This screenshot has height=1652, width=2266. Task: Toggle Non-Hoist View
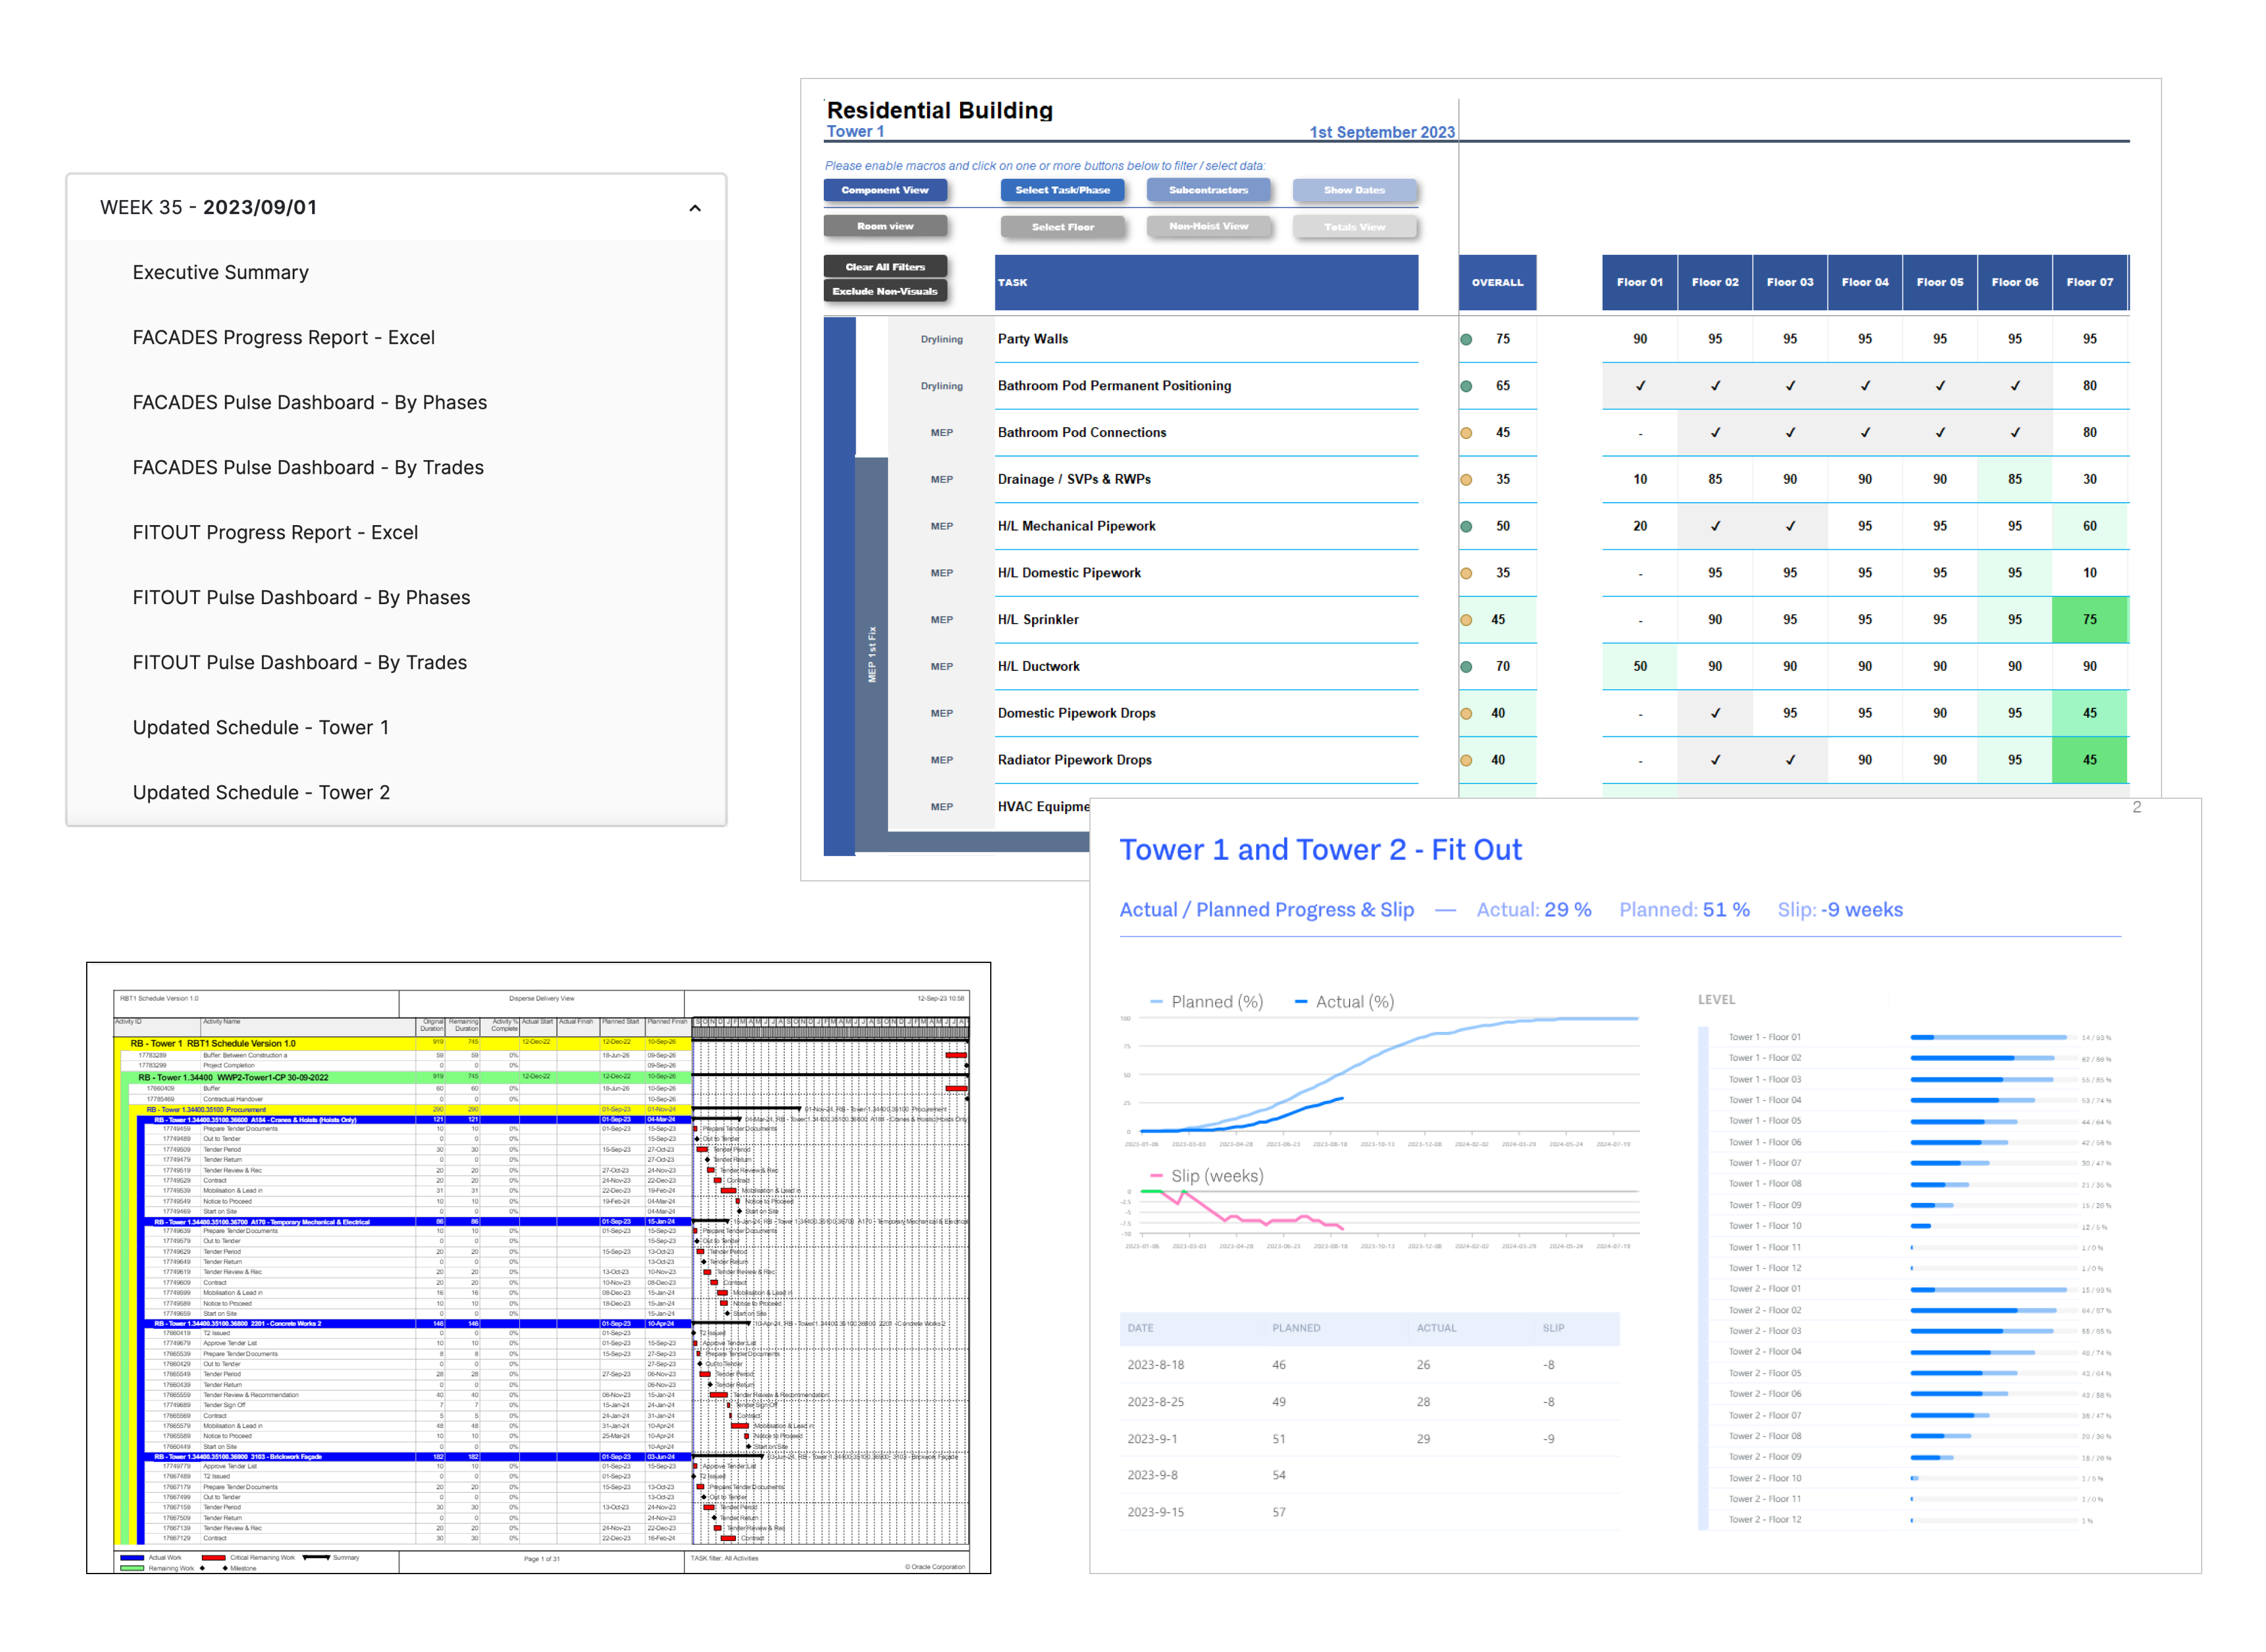[x=1208, y=227]
